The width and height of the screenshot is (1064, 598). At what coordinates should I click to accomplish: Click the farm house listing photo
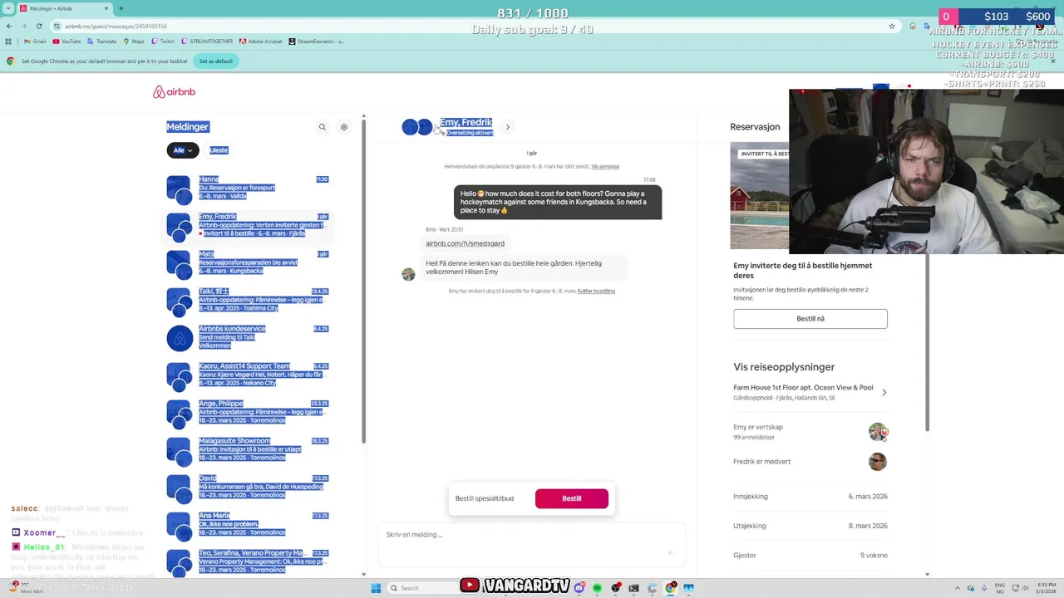760,195
